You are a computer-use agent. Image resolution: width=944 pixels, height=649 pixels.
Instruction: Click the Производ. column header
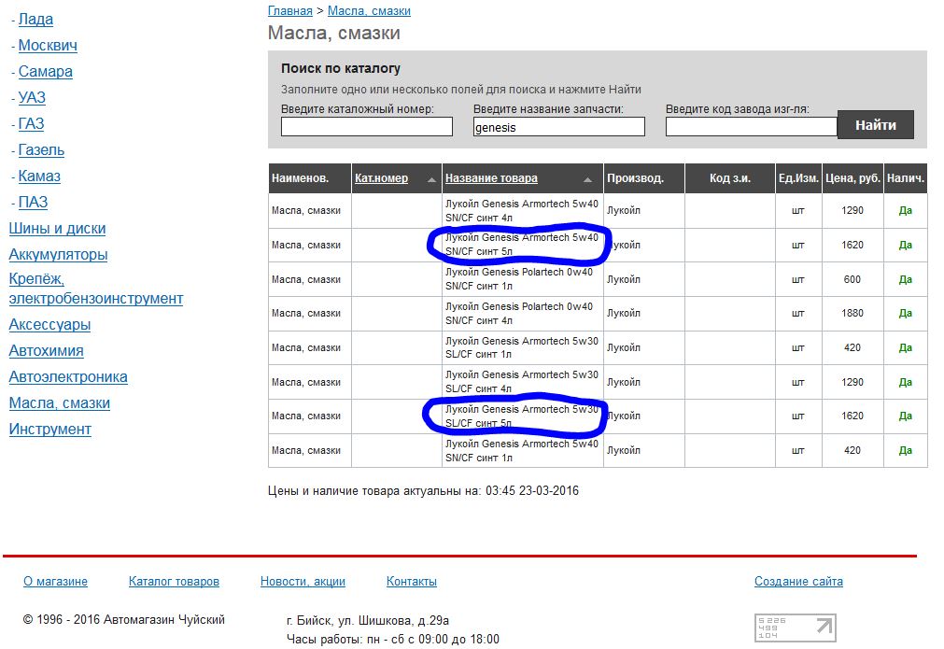tap(643, 178)
